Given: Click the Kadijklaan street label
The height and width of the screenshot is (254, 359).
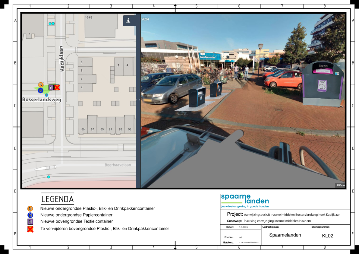Looking at the screenshot, I should pyautogui.click(x=62, y=58).
